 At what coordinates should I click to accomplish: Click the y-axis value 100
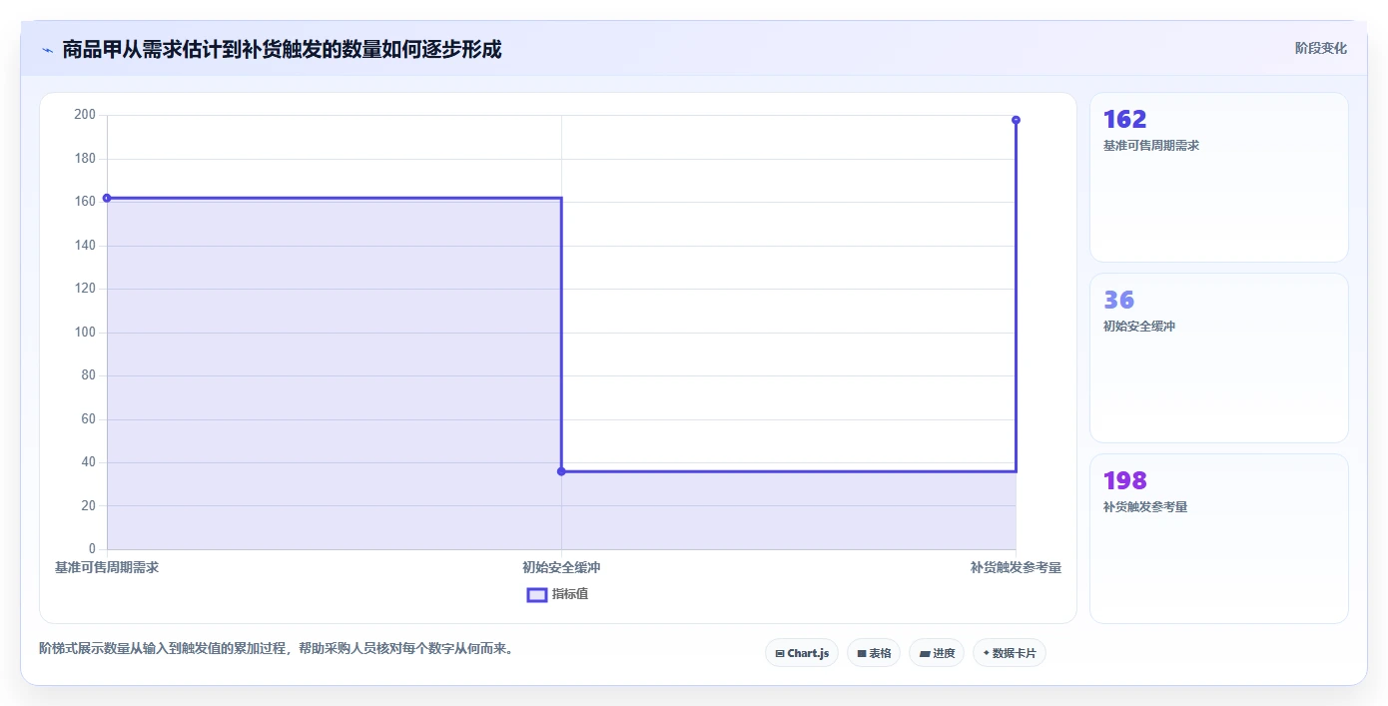point(85,333)
